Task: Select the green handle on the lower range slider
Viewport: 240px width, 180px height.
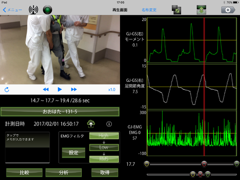Action: pyautogui.click(x=208, y=174)
